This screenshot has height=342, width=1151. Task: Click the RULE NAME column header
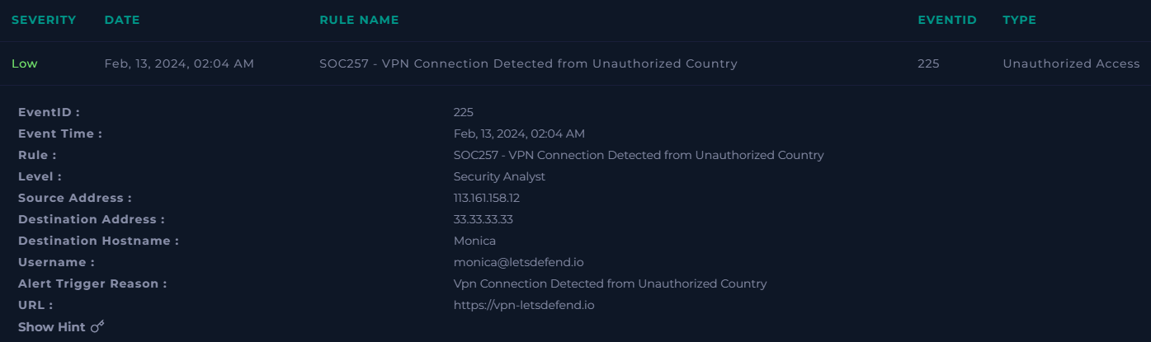359,20
